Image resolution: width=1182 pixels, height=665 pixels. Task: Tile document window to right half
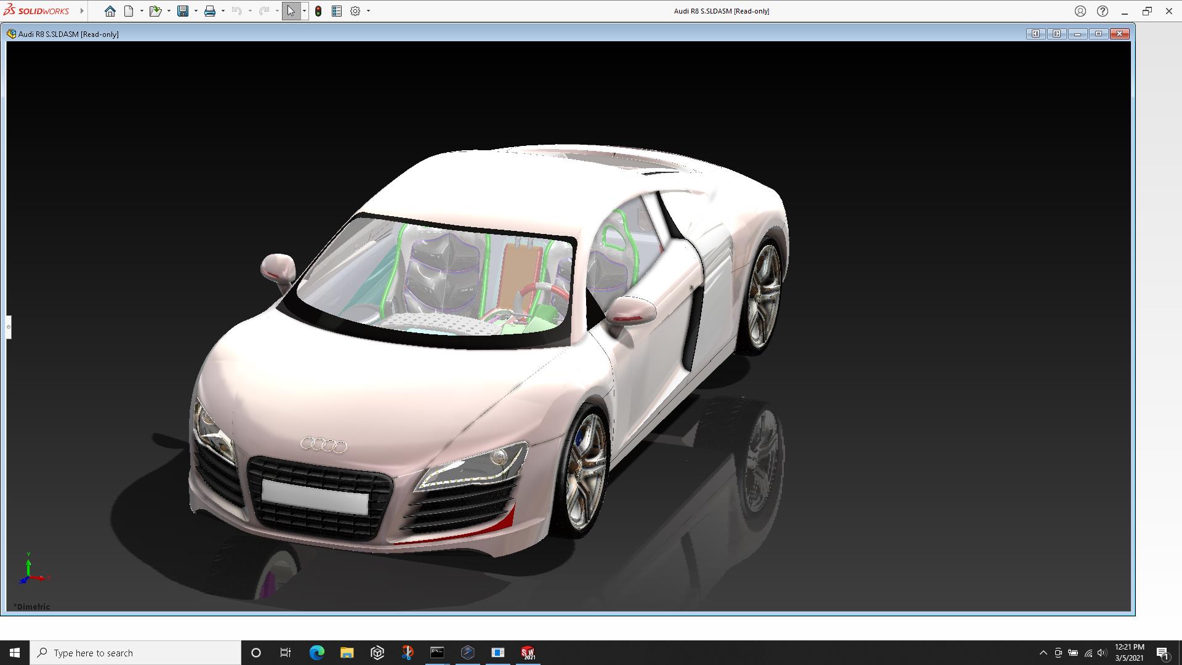[x=1056, y=34]
